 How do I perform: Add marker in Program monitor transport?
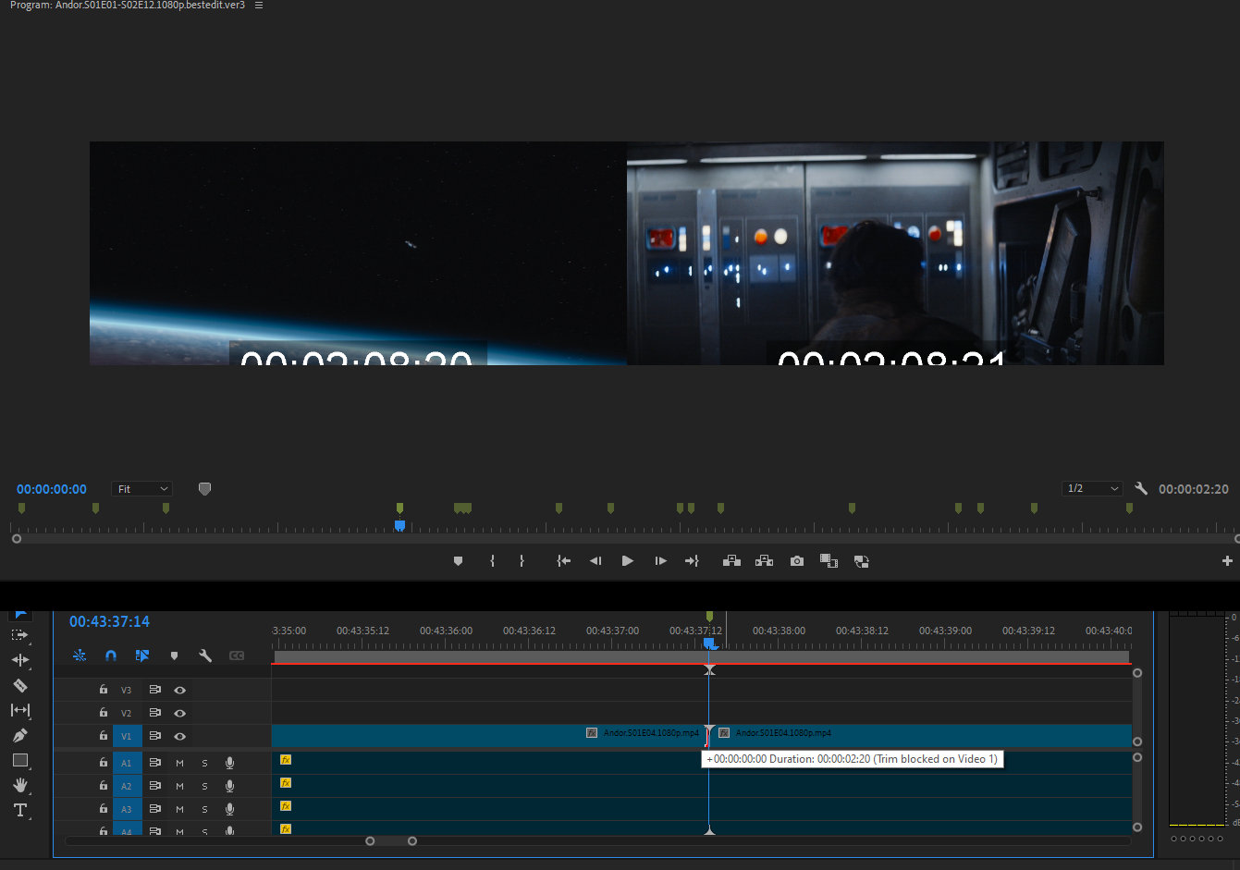[458, 561]
